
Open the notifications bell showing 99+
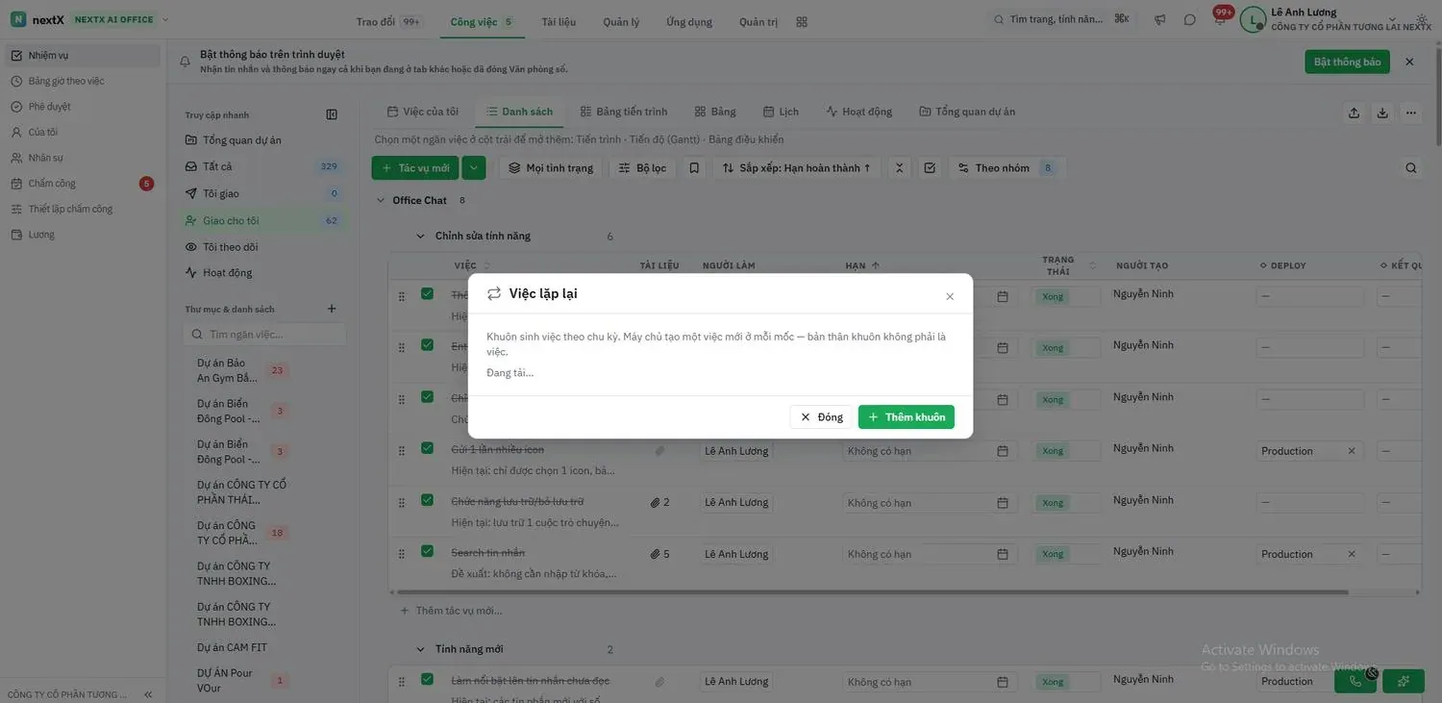(1220, 18)
